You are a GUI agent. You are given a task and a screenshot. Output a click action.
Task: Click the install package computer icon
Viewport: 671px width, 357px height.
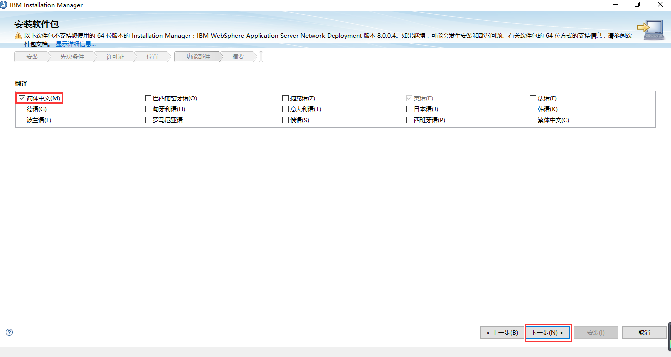650,30
